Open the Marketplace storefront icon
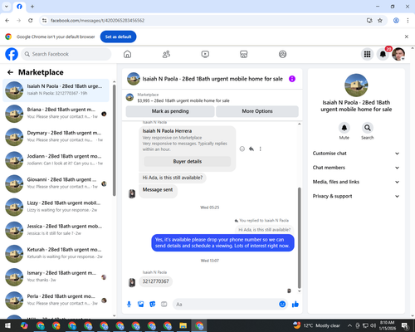 click(244, 54)
